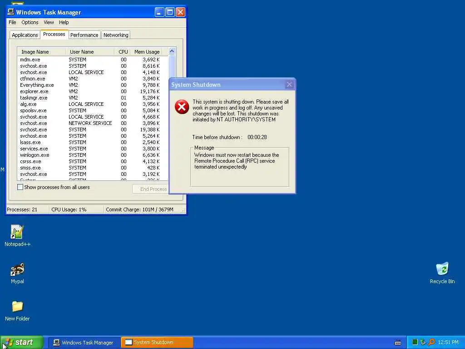The width and height of the screenshot is (465, 349).
Task: Open the Help menu in Task Manager
Action: (x=64, y=22)
